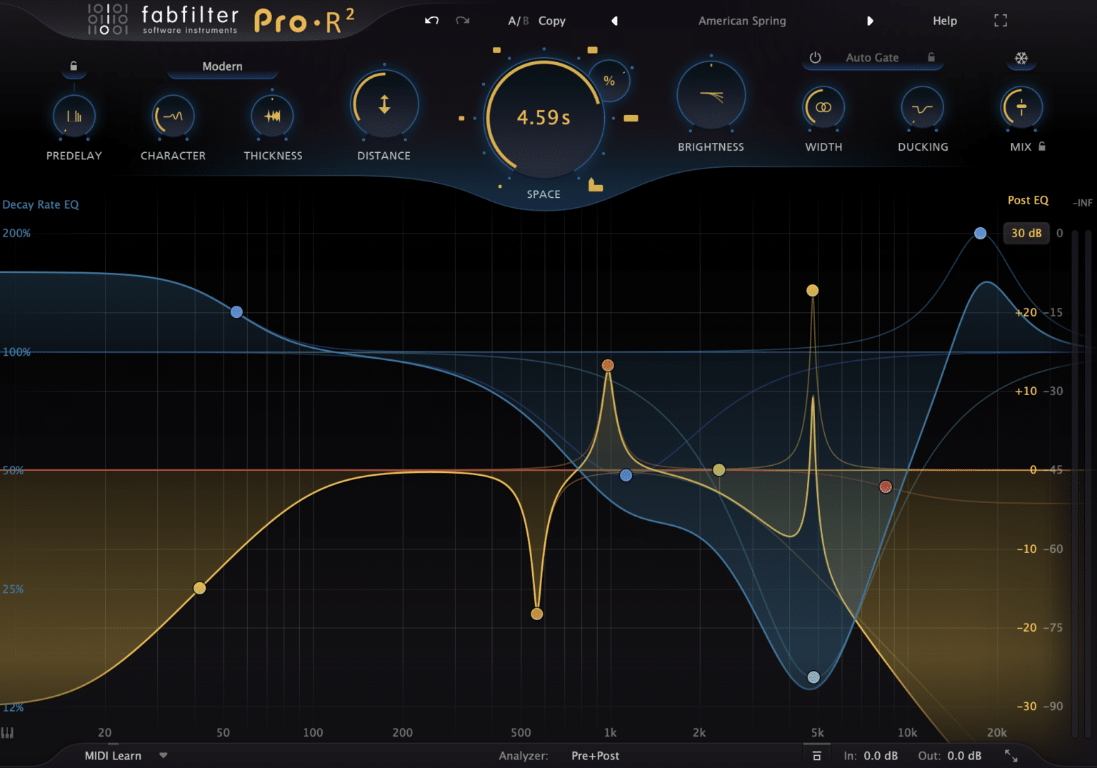Change the Analyzer Pre+Post setting
This screenshot has width=1097, height=768.
pos(594,755)
